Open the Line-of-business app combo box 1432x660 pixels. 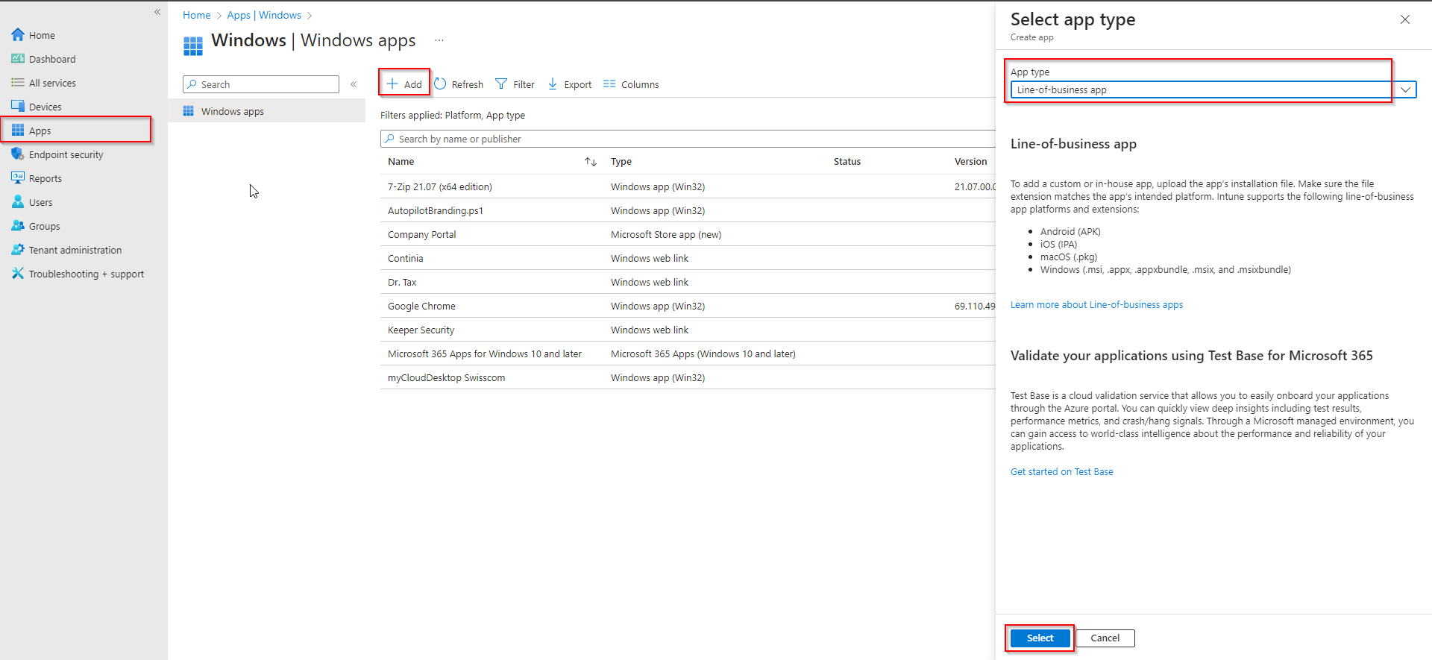tap(1213, 89)
